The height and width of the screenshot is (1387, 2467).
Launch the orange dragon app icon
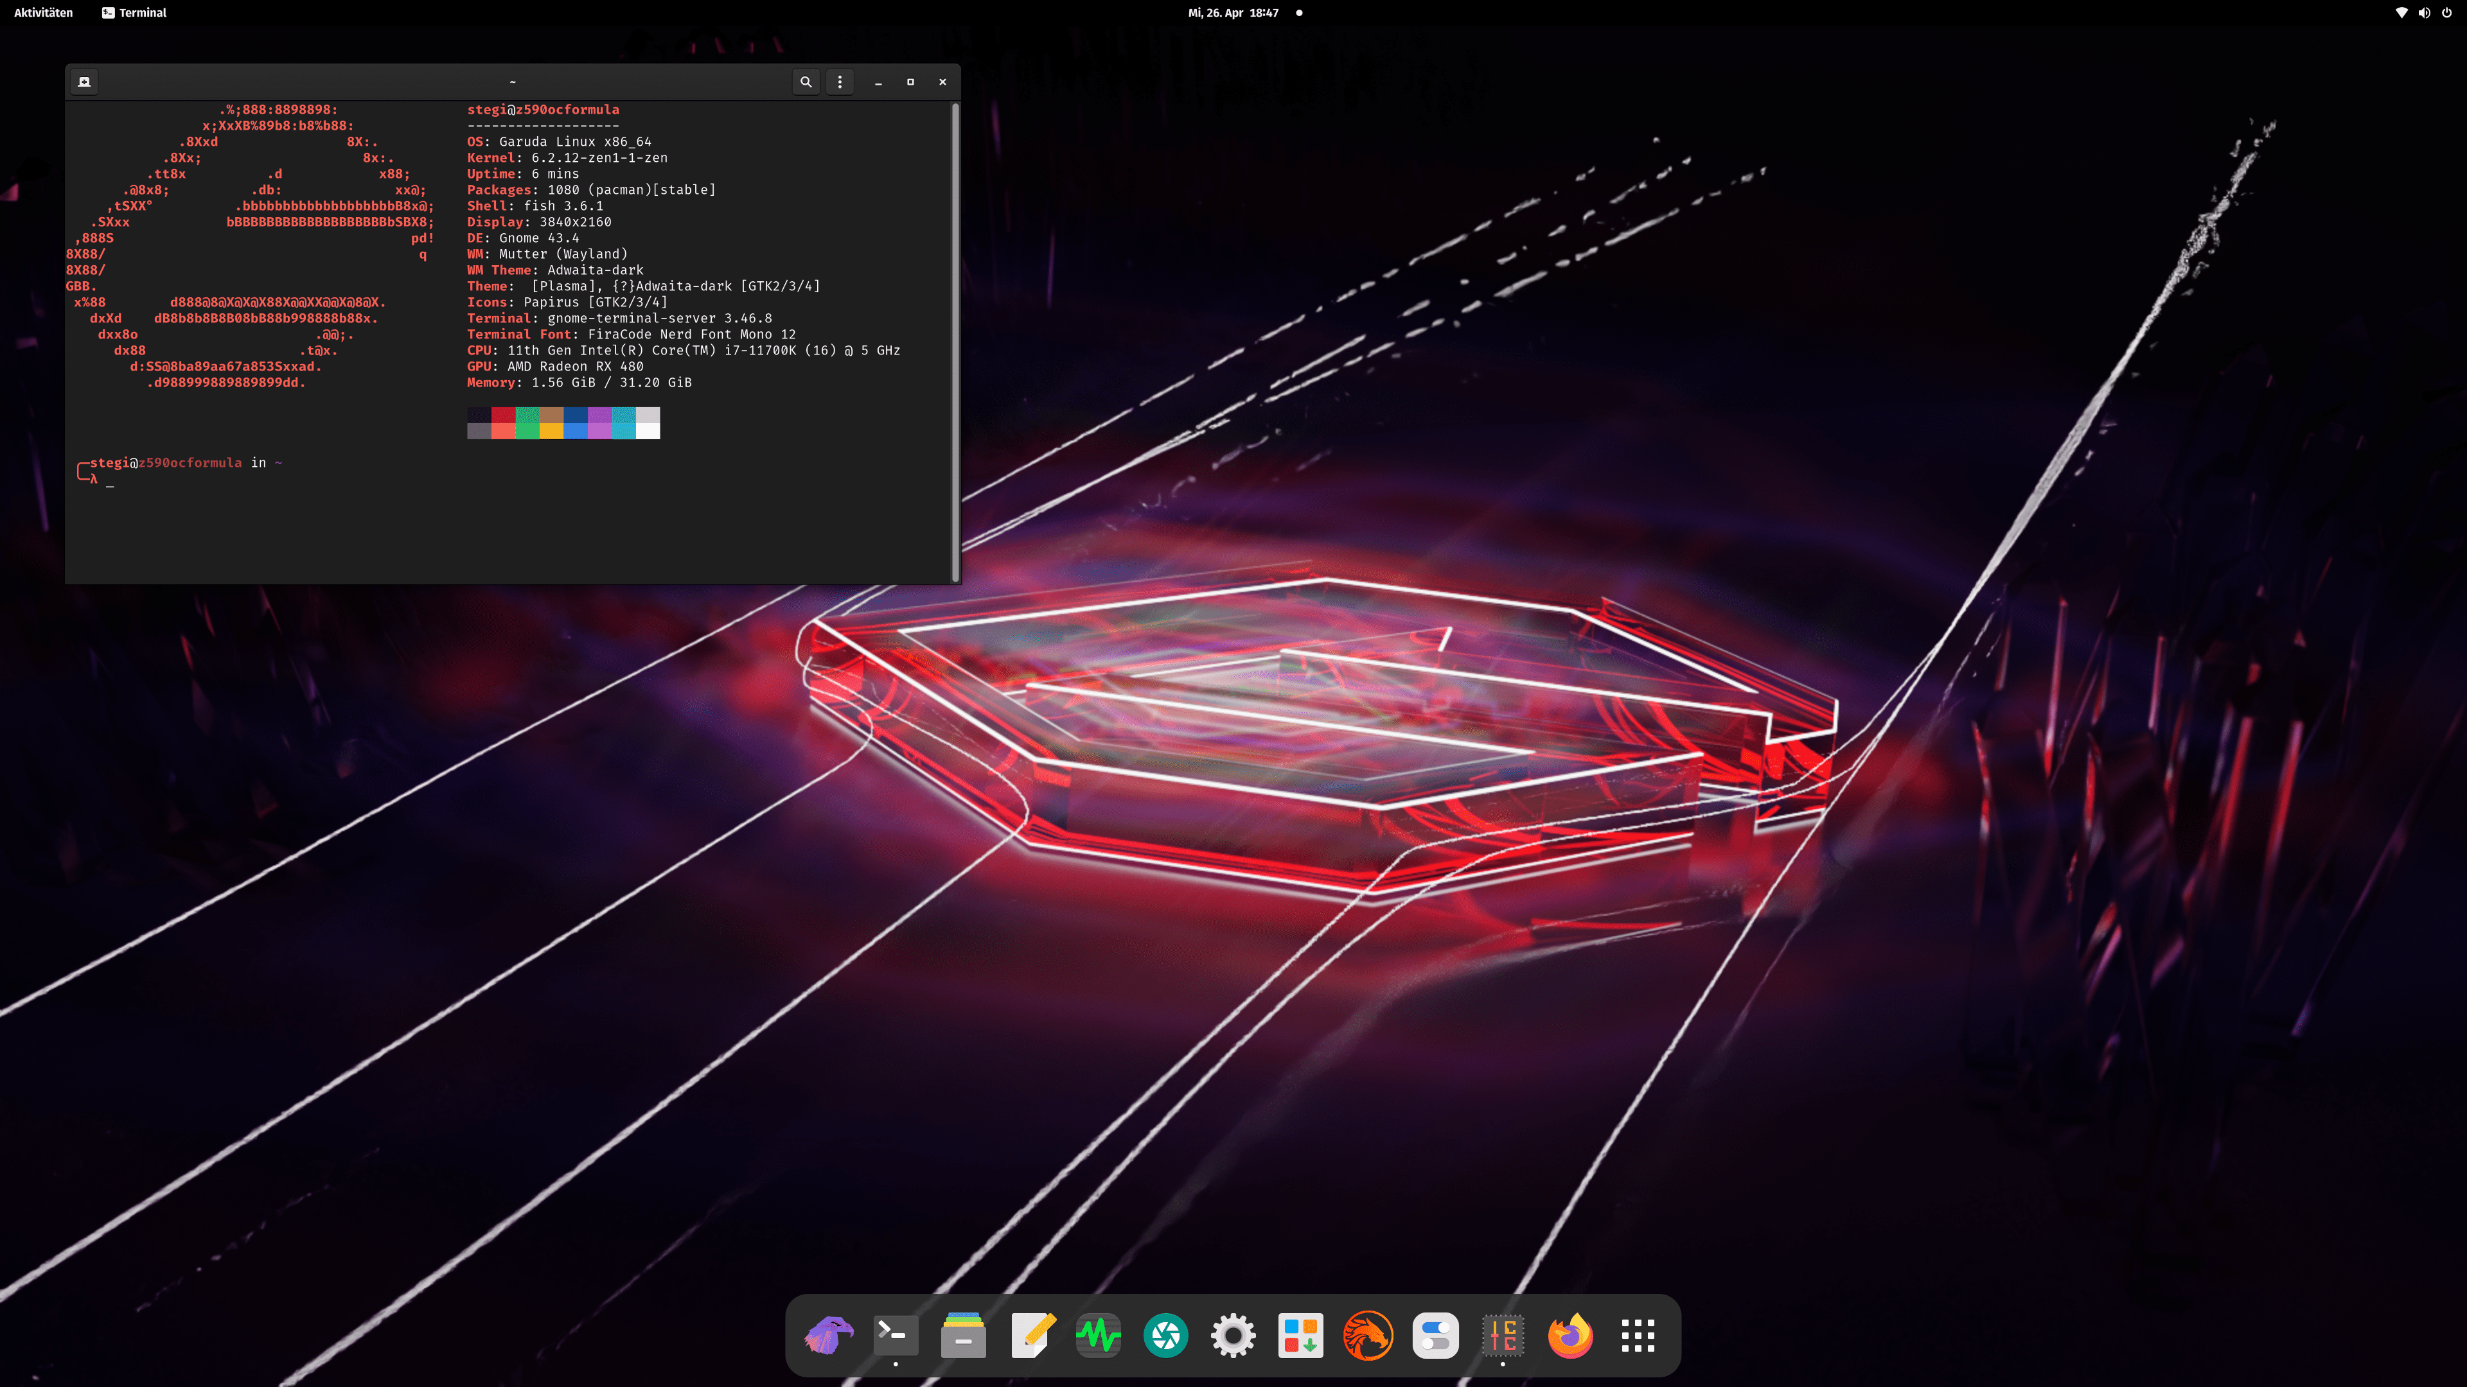click(x=1368, y=1336)
